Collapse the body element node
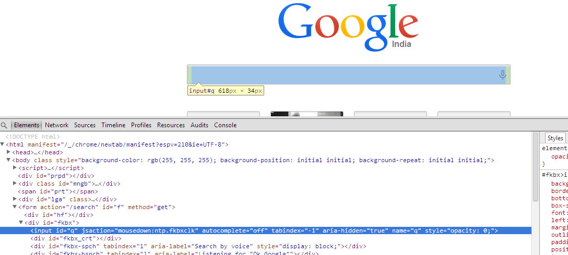 (9, 160)
